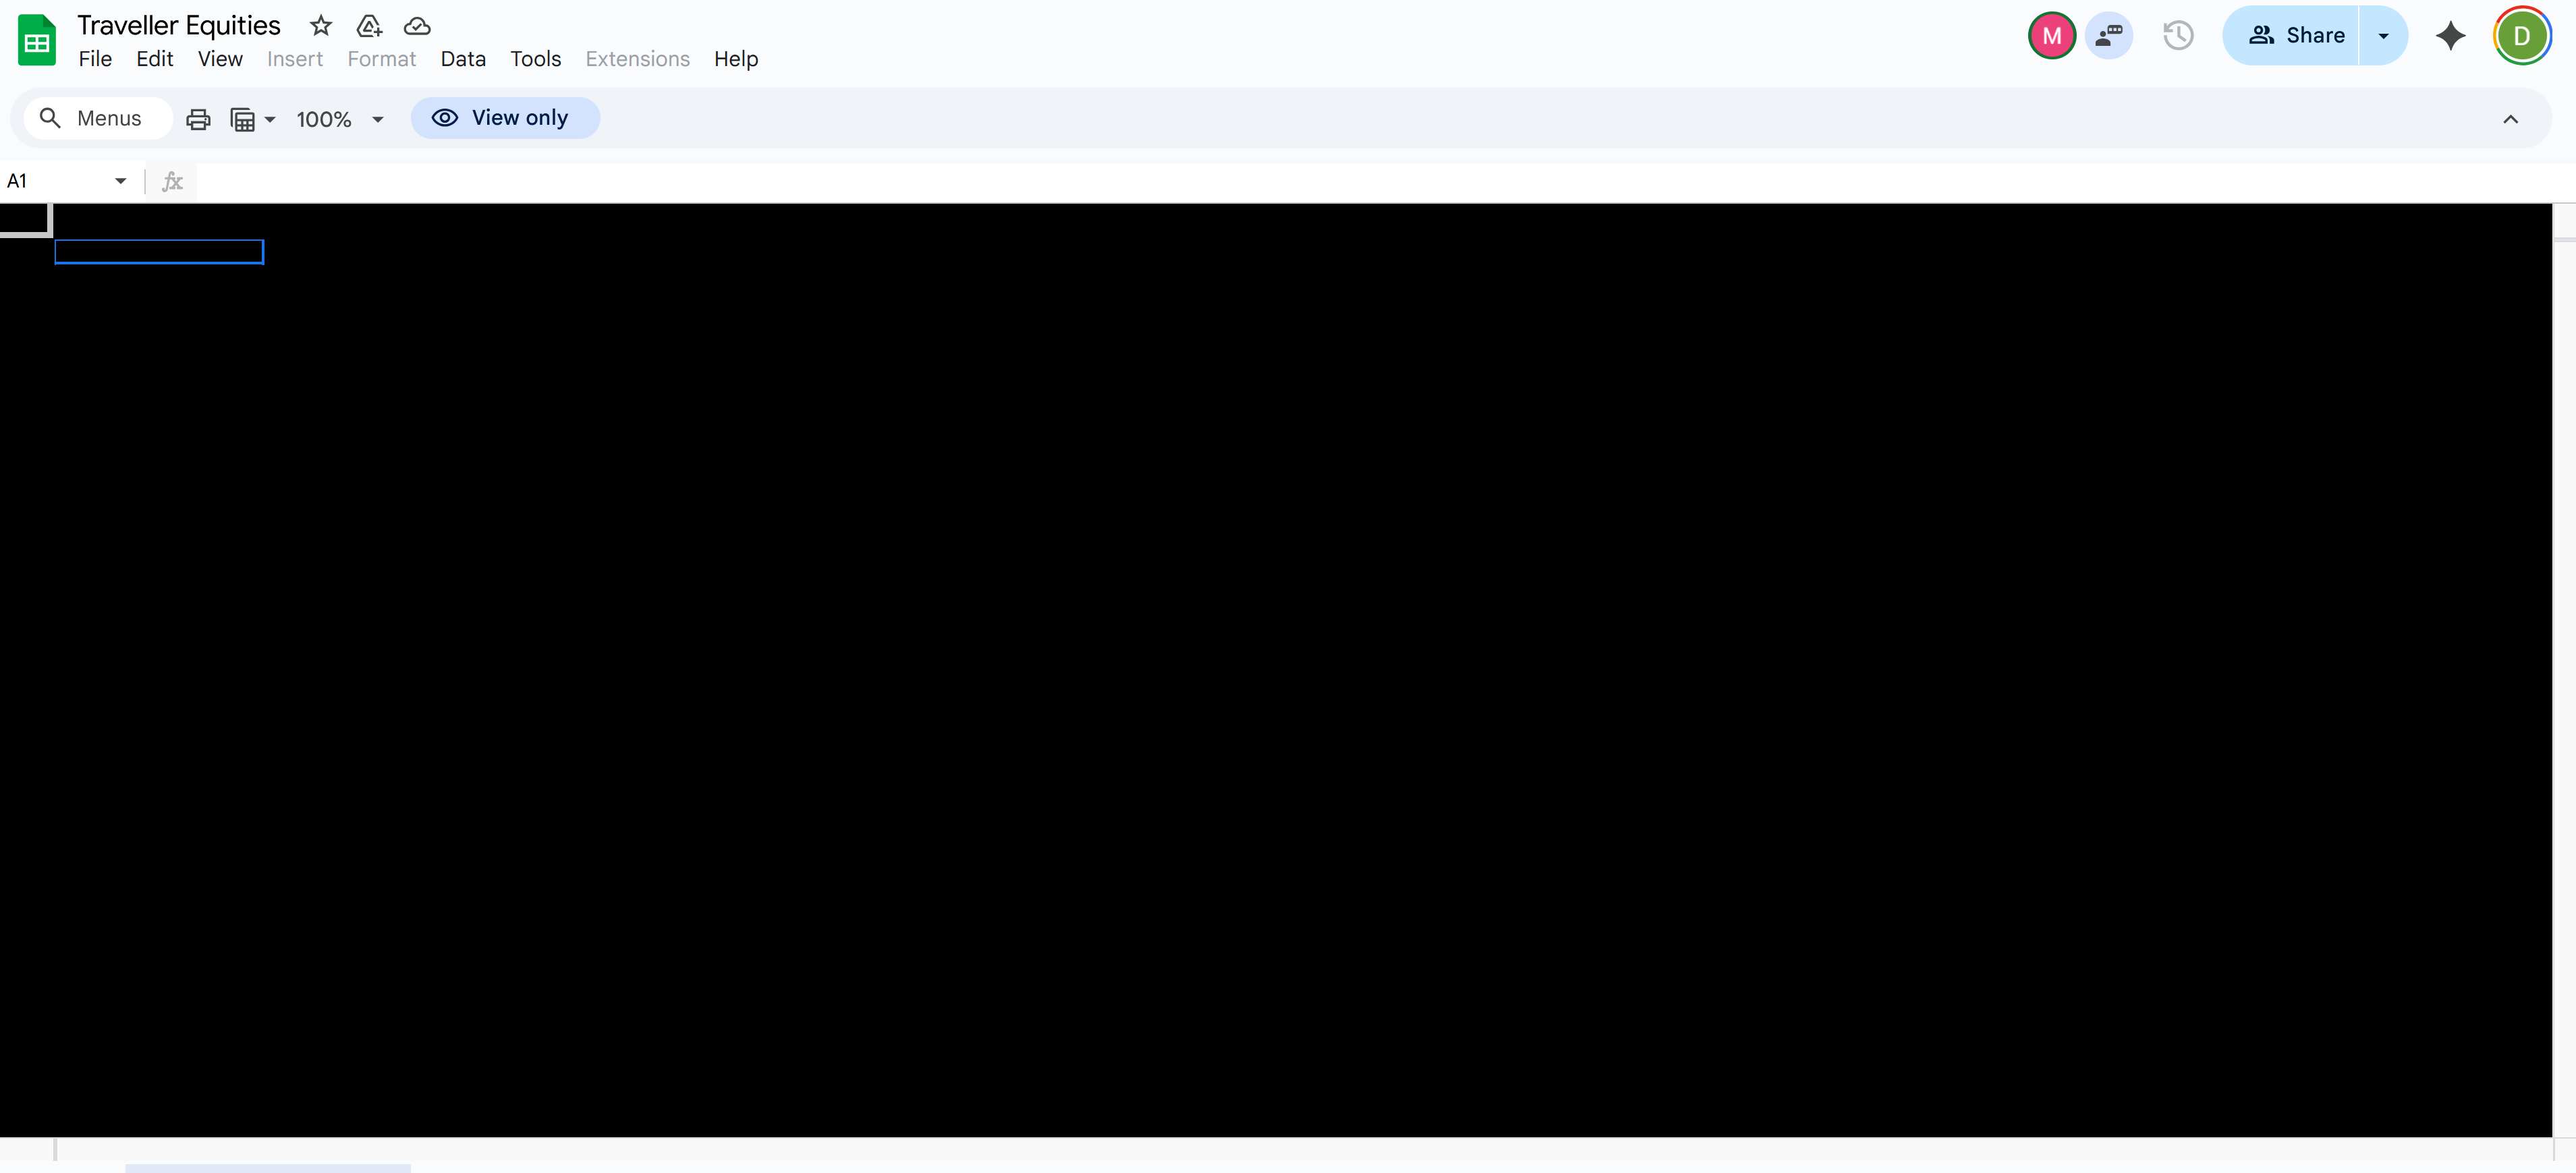Click the Gemini sparkle icon
This screenshot has height=1173, width=2576.
(x=2450, y=36)
